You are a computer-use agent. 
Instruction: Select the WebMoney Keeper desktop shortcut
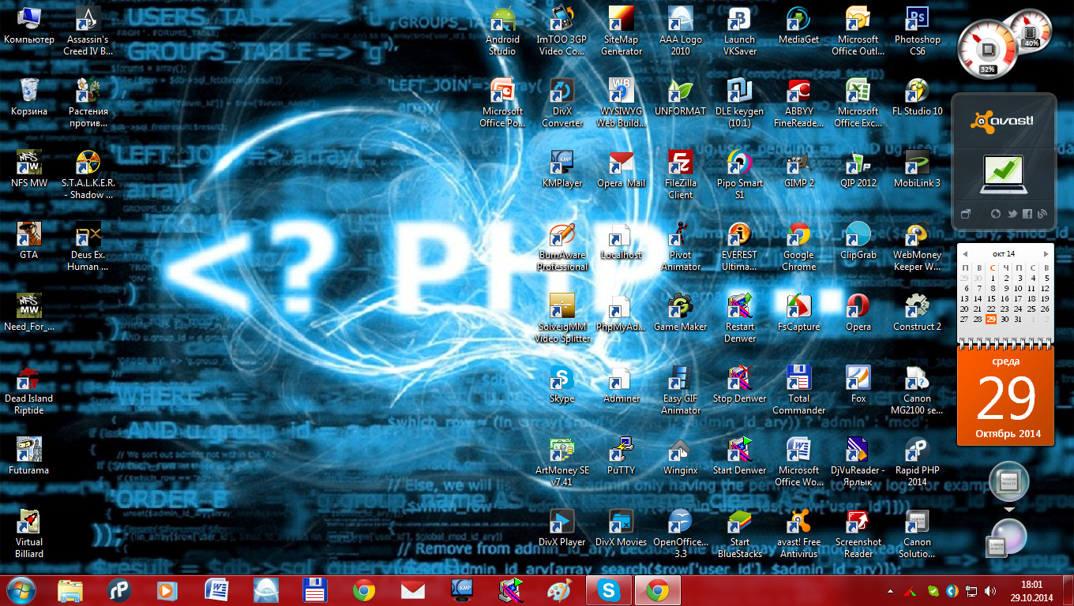coord(917,247)
